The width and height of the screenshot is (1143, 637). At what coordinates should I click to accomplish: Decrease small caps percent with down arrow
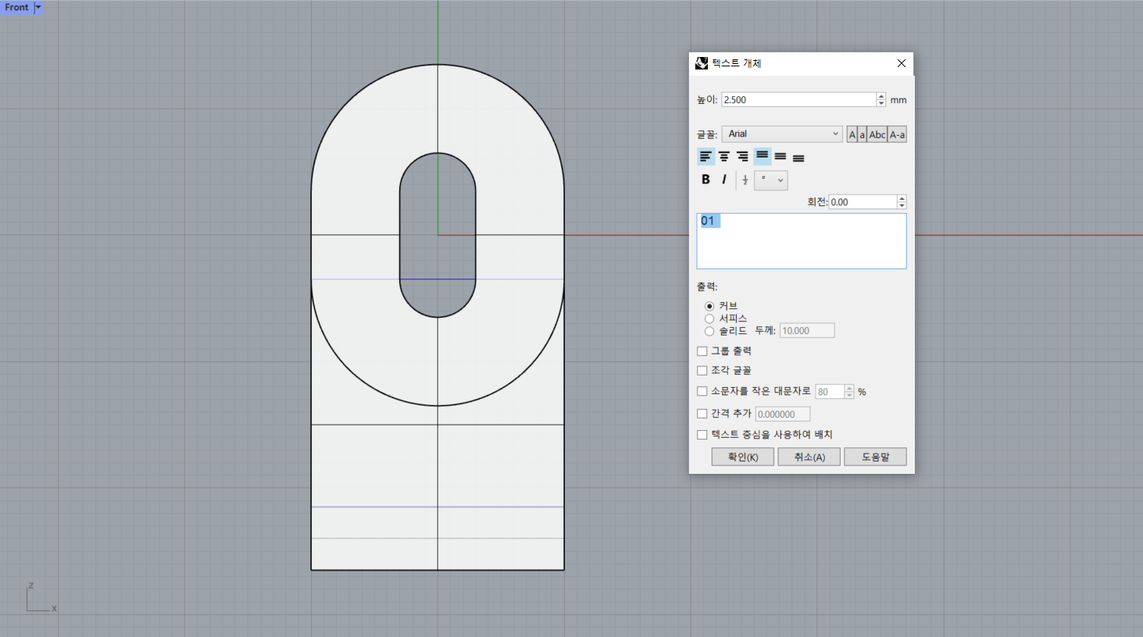(849, 395)
